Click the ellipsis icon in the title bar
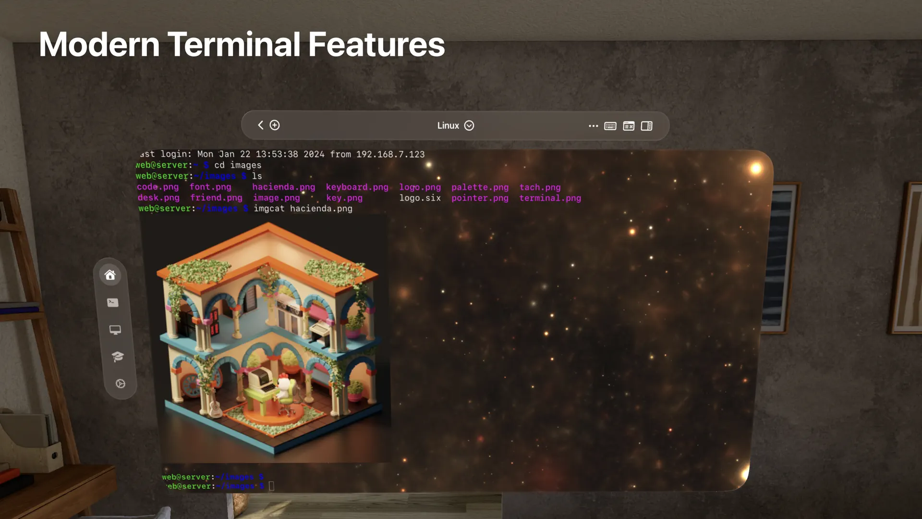The width and height of the screenshot is (922, 519). (593, 125)
